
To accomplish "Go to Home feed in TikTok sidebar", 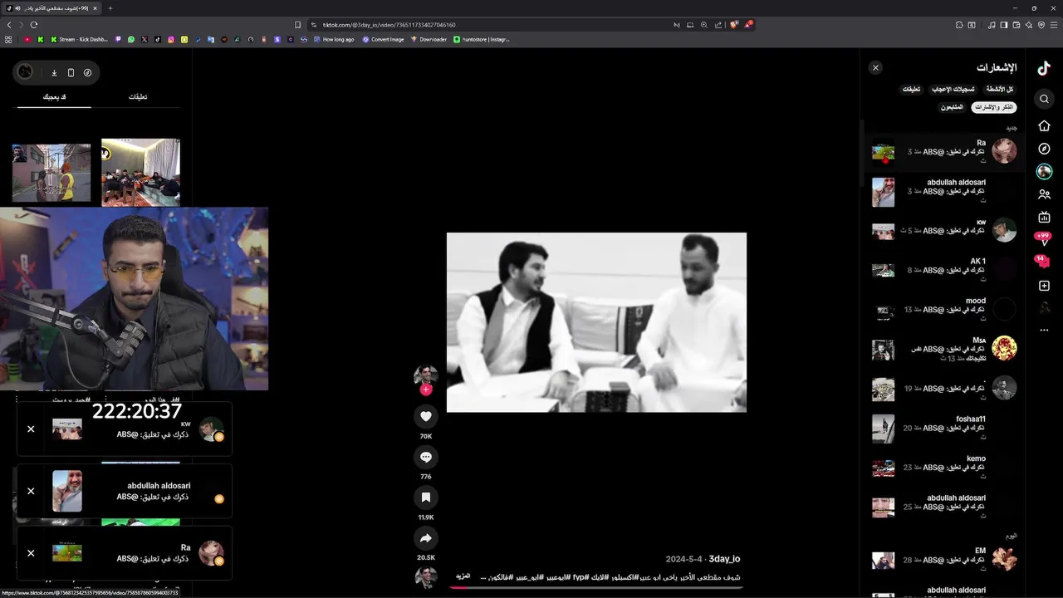I will 1044,125.
